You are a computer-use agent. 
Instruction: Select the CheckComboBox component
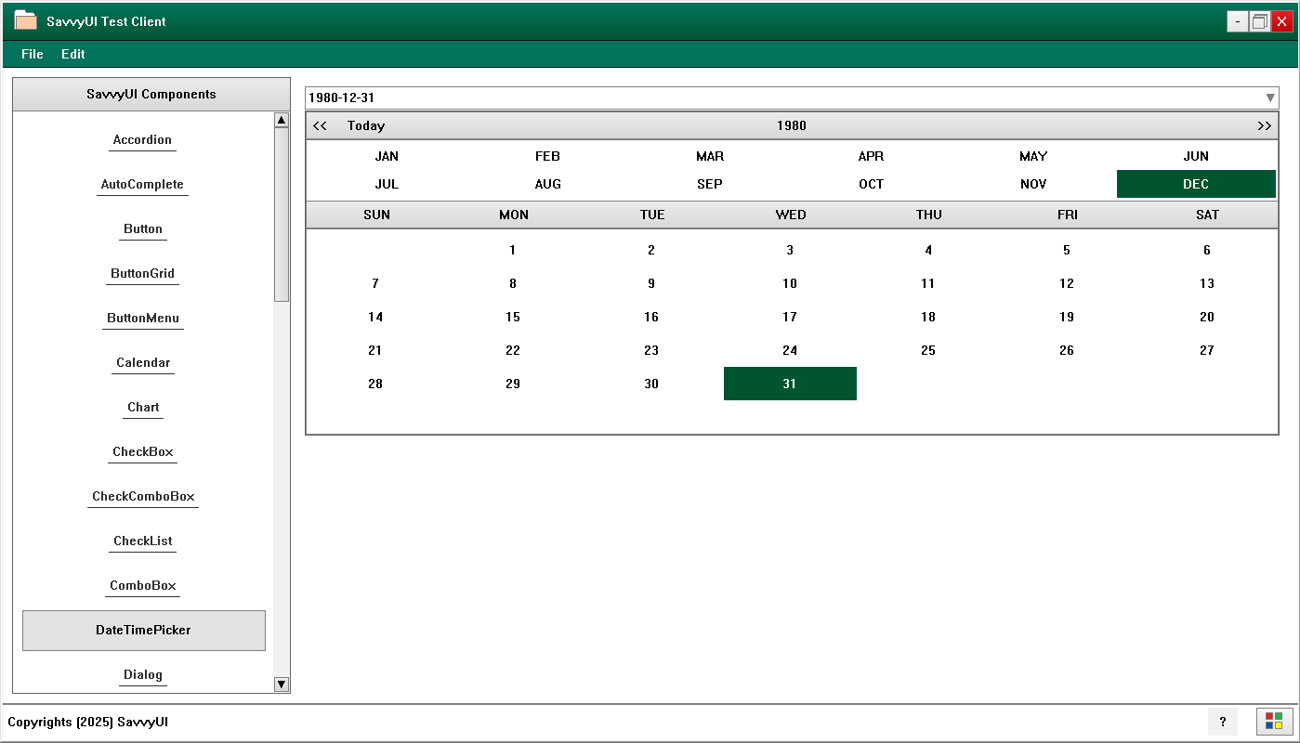(143, 496)
